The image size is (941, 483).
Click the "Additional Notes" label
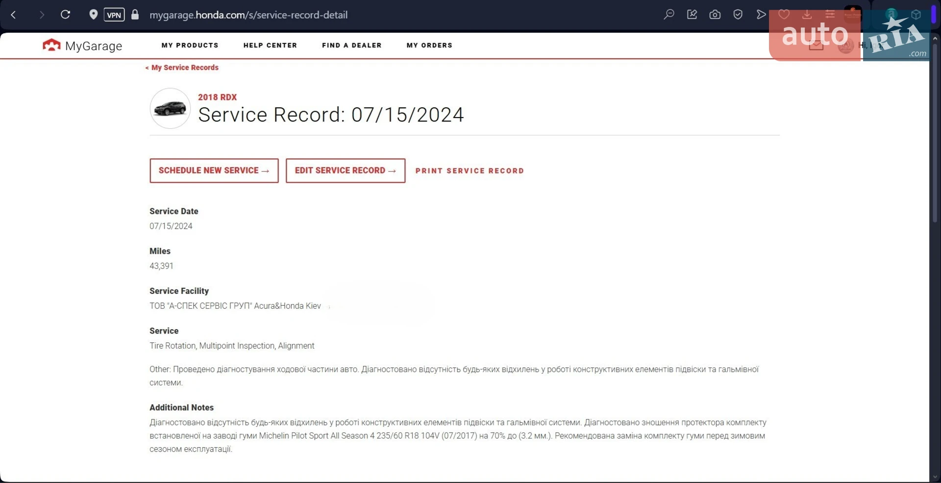click(182, 408)
